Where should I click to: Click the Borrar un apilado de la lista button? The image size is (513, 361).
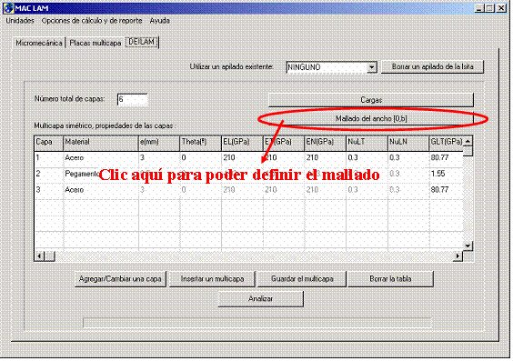coord(432,66)
